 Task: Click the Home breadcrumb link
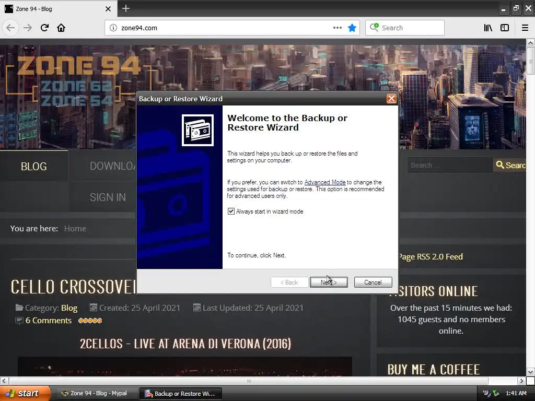pyautogui.click(x=75, y=229)
